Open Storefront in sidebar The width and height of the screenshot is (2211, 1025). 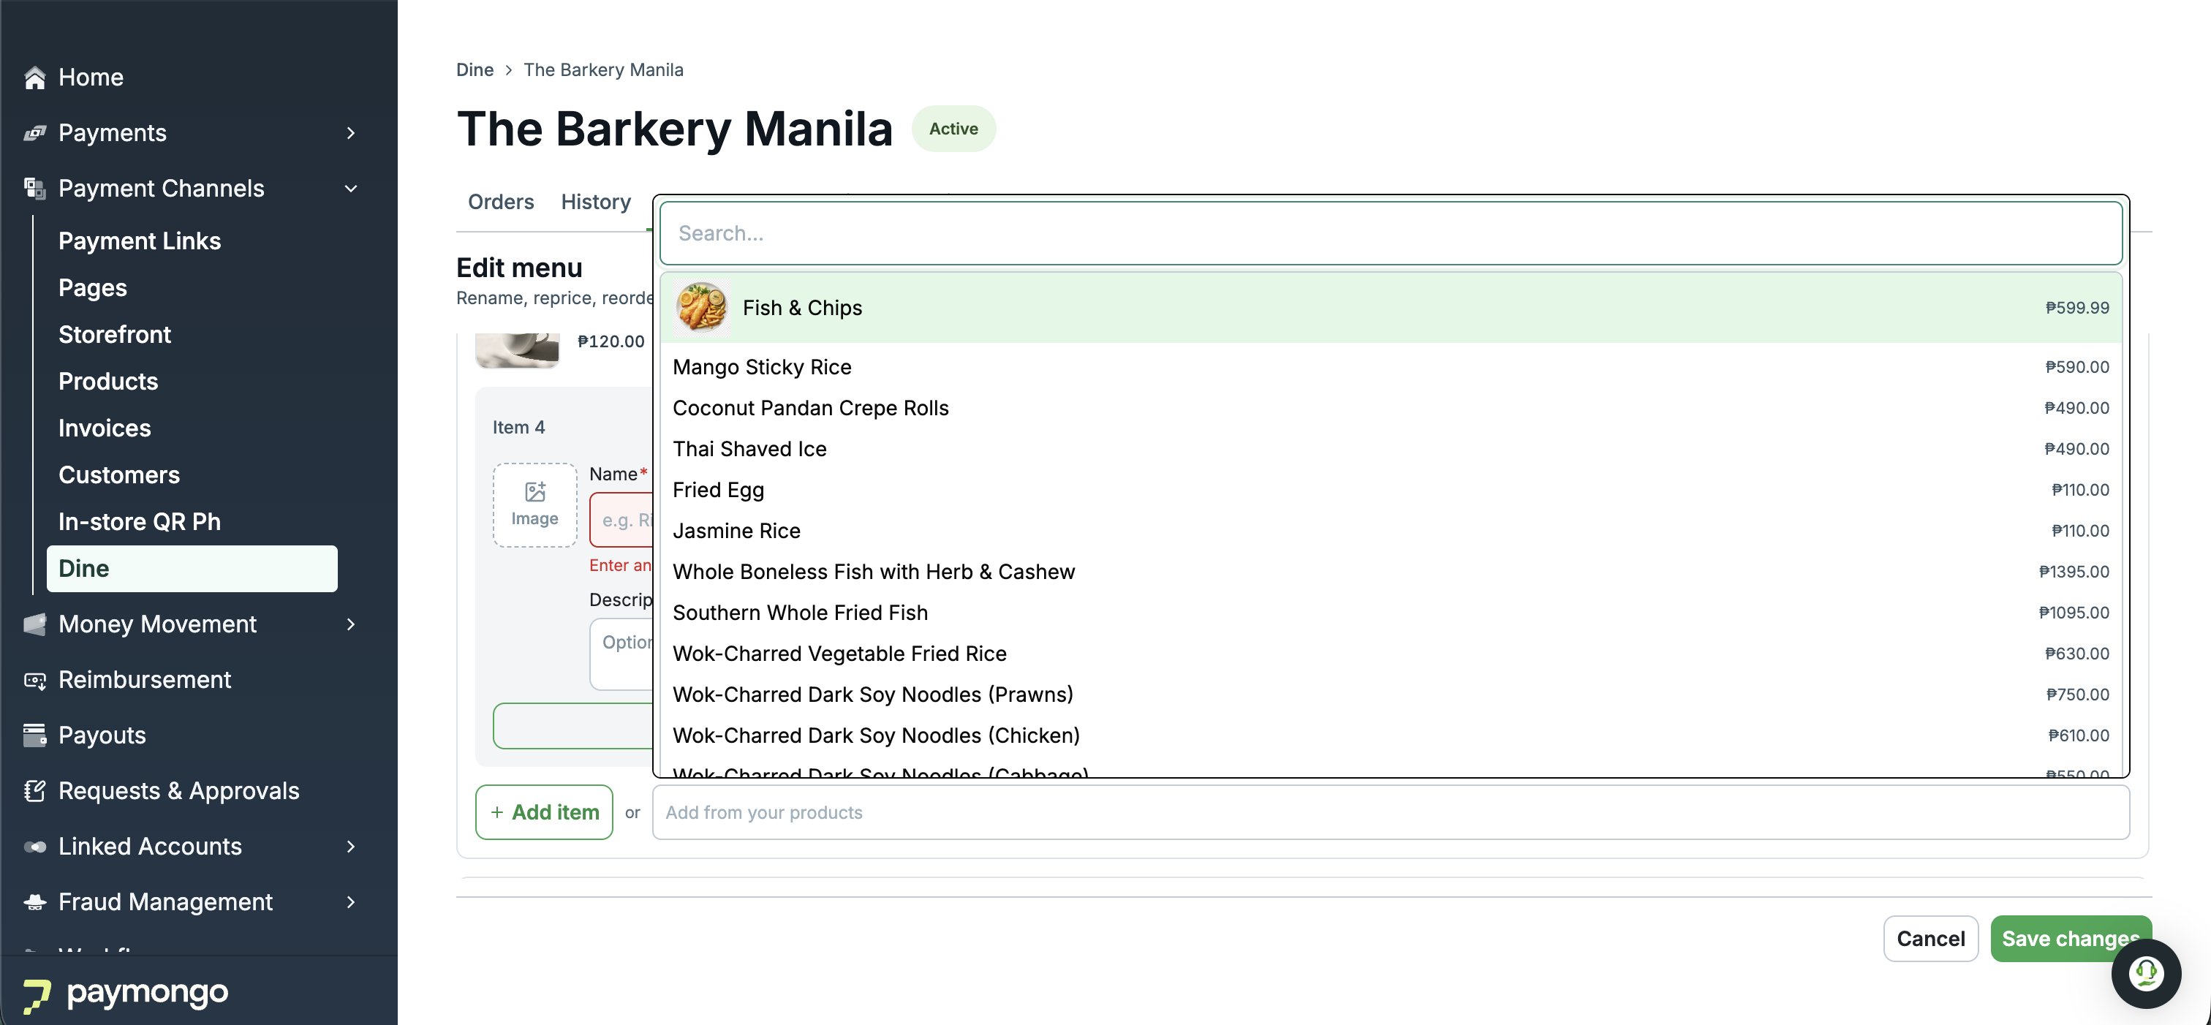point(115,335)
